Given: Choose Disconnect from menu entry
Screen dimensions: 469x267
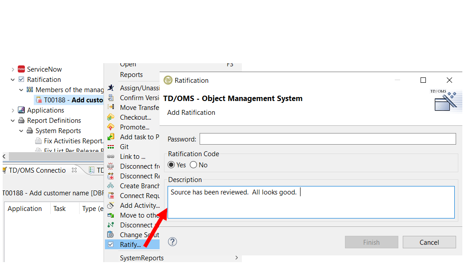Looking at the screenshot, I should 140,166.
